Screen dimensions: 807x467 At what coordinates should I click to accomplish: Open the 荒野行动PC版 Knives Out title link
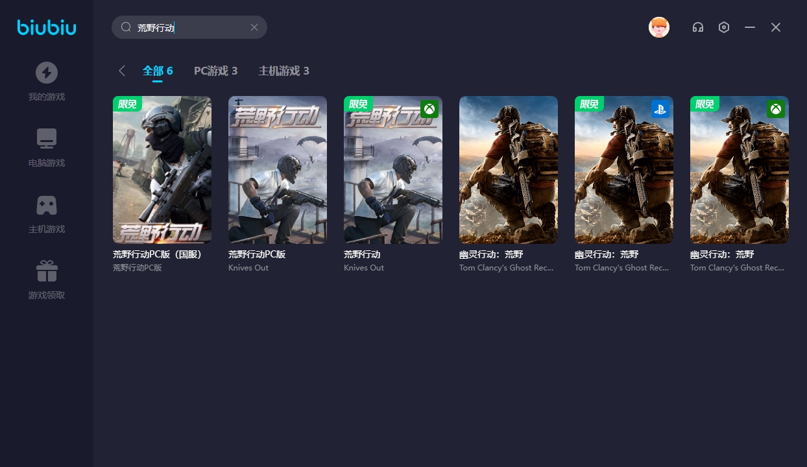[257, 254]
